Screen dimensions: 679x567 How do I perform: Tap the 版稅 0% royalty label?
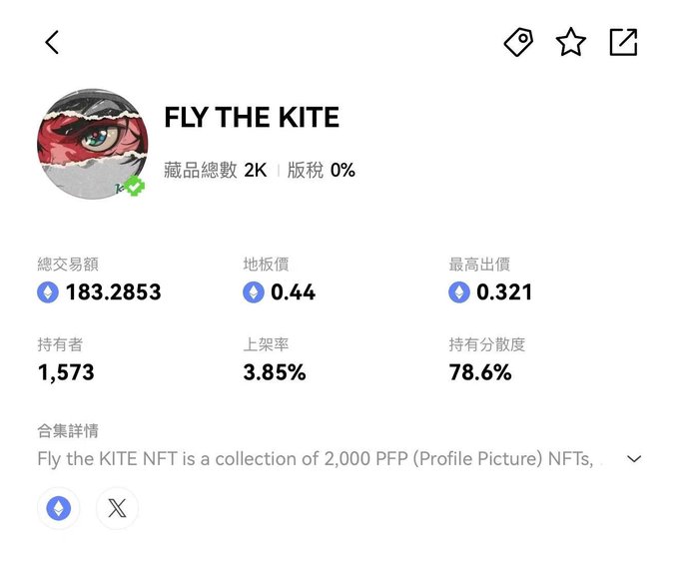[321, 171]
